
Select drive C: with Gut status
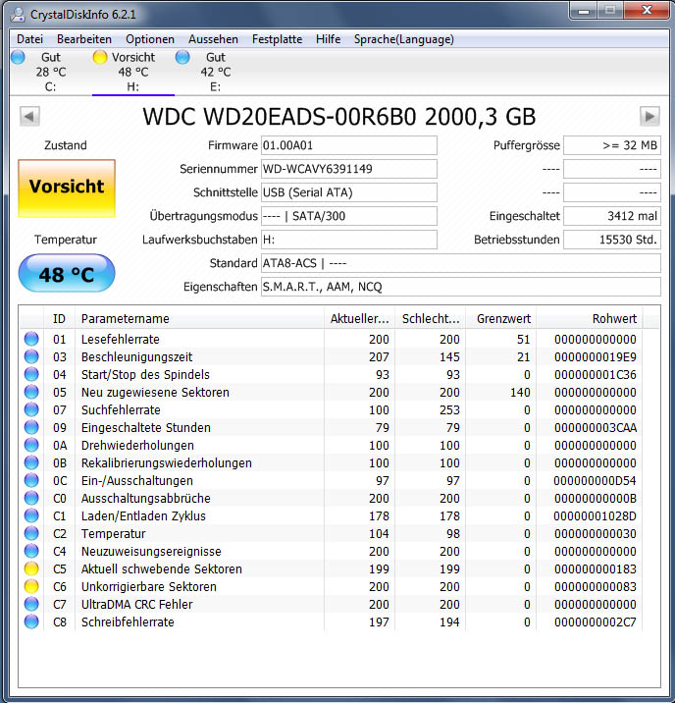(51, 72)
